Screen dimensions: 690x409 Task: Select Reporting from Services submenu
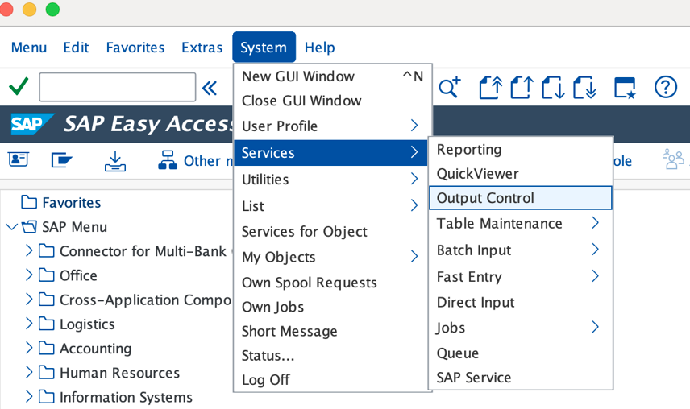521,150
